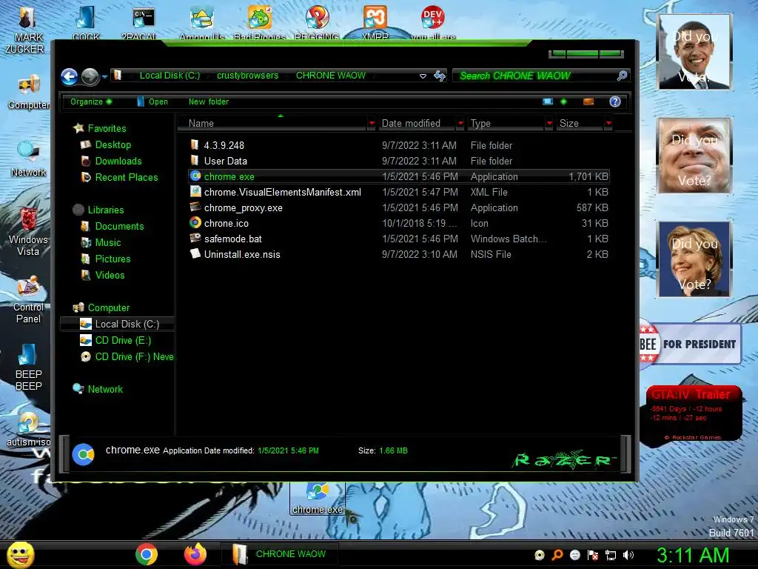Open the Music library
The width and height of the screenshot is (758, 569).
point(100,242)
